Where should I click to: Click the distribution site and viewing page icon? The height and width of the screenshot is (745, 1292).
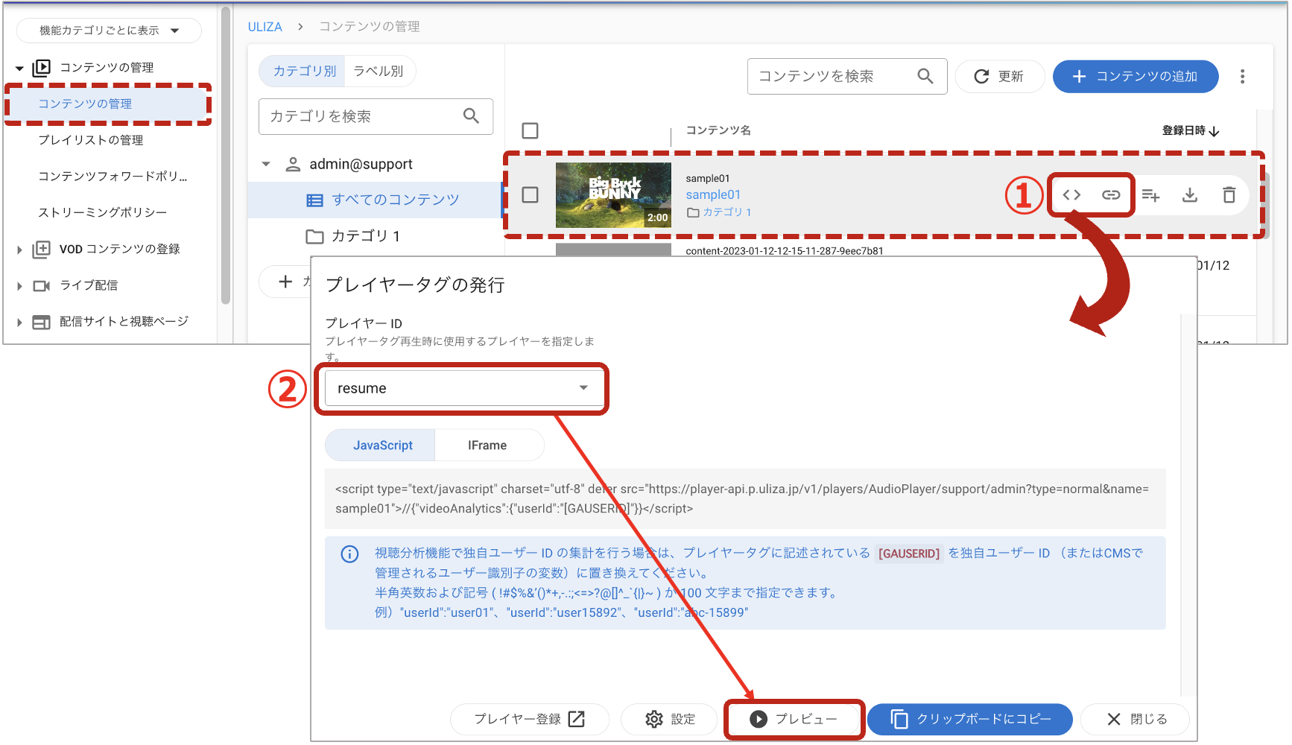pyautogui.click(x=42, y=322)
